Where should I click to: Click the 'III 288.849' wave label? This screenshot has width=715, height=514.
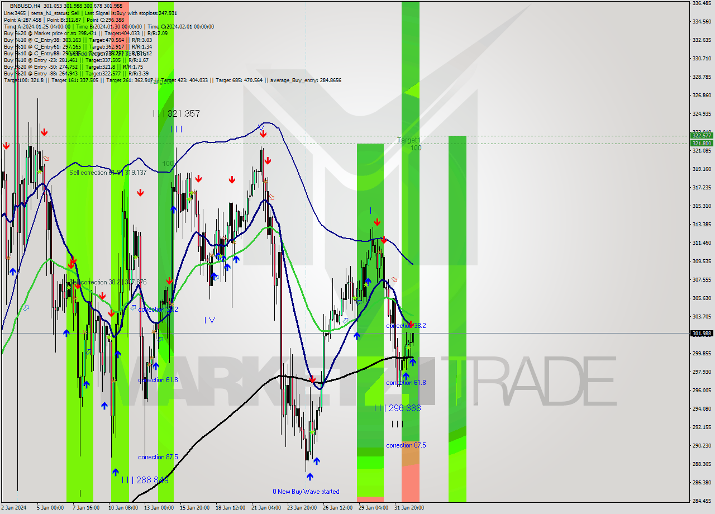pos(145,480)
